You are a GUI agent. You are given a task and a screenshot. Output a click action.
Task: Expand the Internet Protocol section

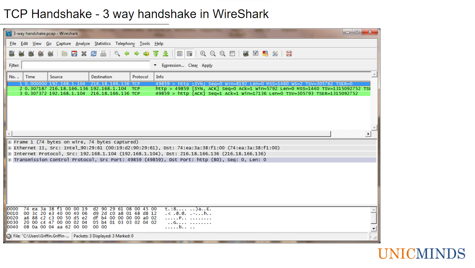[10, 154]
